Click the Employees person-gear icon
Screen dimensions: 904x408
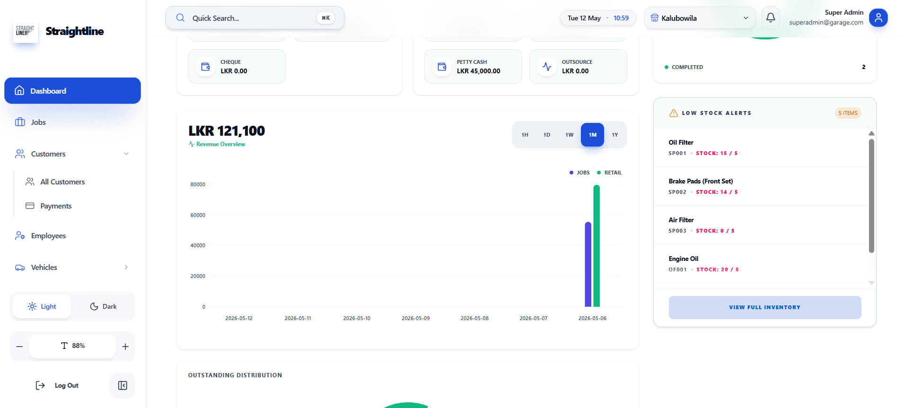pyautogui.click(x=20, y=235)
